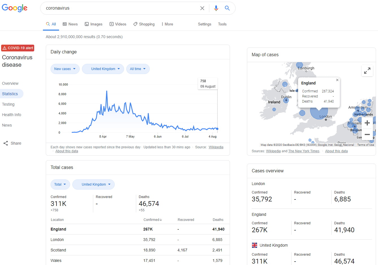The image size is (378, 265).
Task: Open United Kingdom dropdown in Total cases
Action: pyautogui.click(x=94, y=184)
